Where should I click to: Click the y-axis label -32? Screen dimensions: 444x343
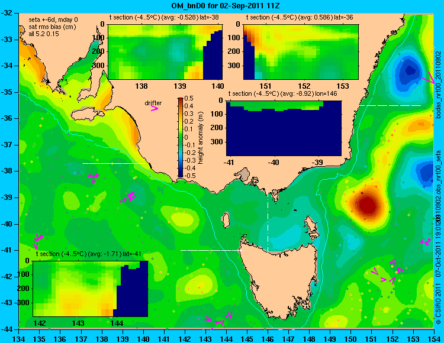coord(8,13)
